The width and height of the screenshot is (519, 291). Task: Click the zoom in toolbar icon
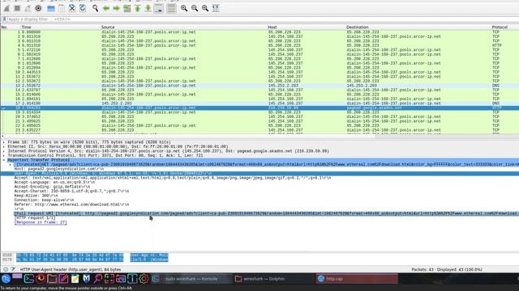click(x=184, y=8)
